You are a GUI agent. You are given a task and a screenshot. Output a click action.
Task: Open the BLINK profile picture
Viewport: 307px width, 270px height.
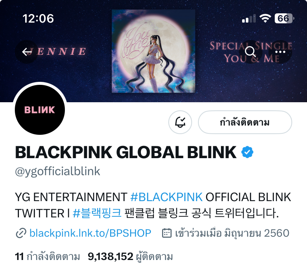[x=40, y=110]
